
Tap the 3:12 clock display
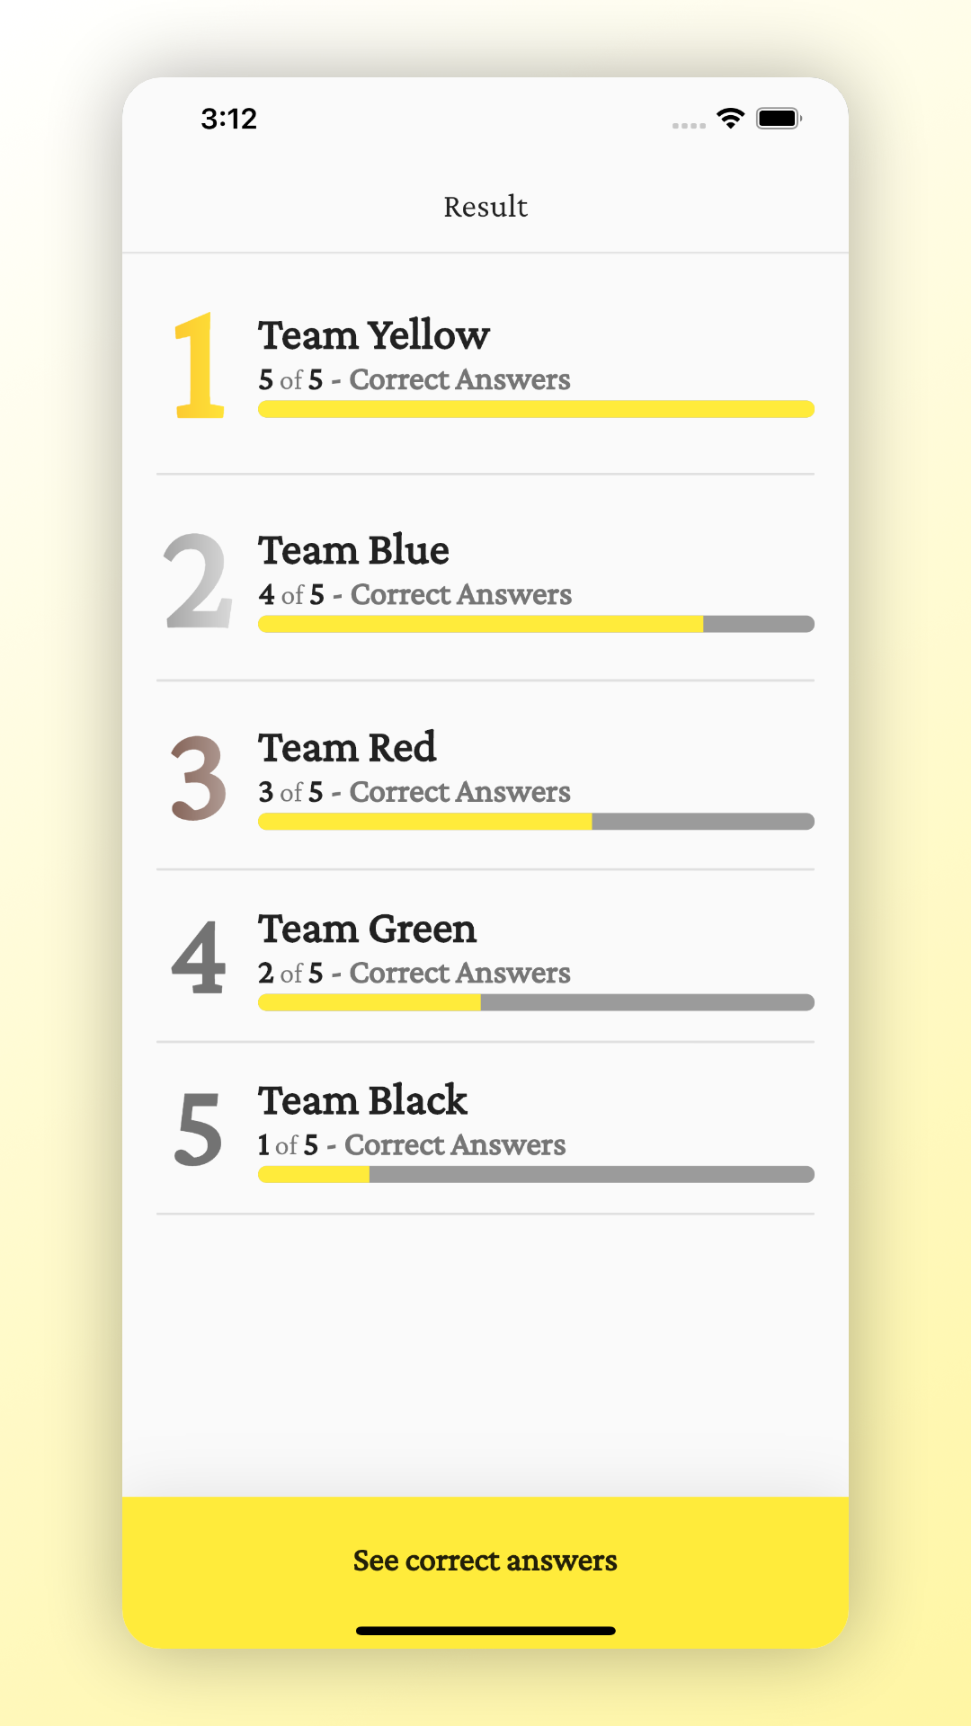click(229, 119)
